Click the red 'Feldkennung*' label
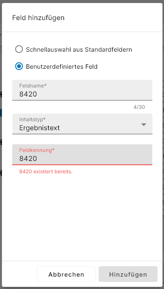Viewport: 164px width, 289px height. [x=37, y=150]
